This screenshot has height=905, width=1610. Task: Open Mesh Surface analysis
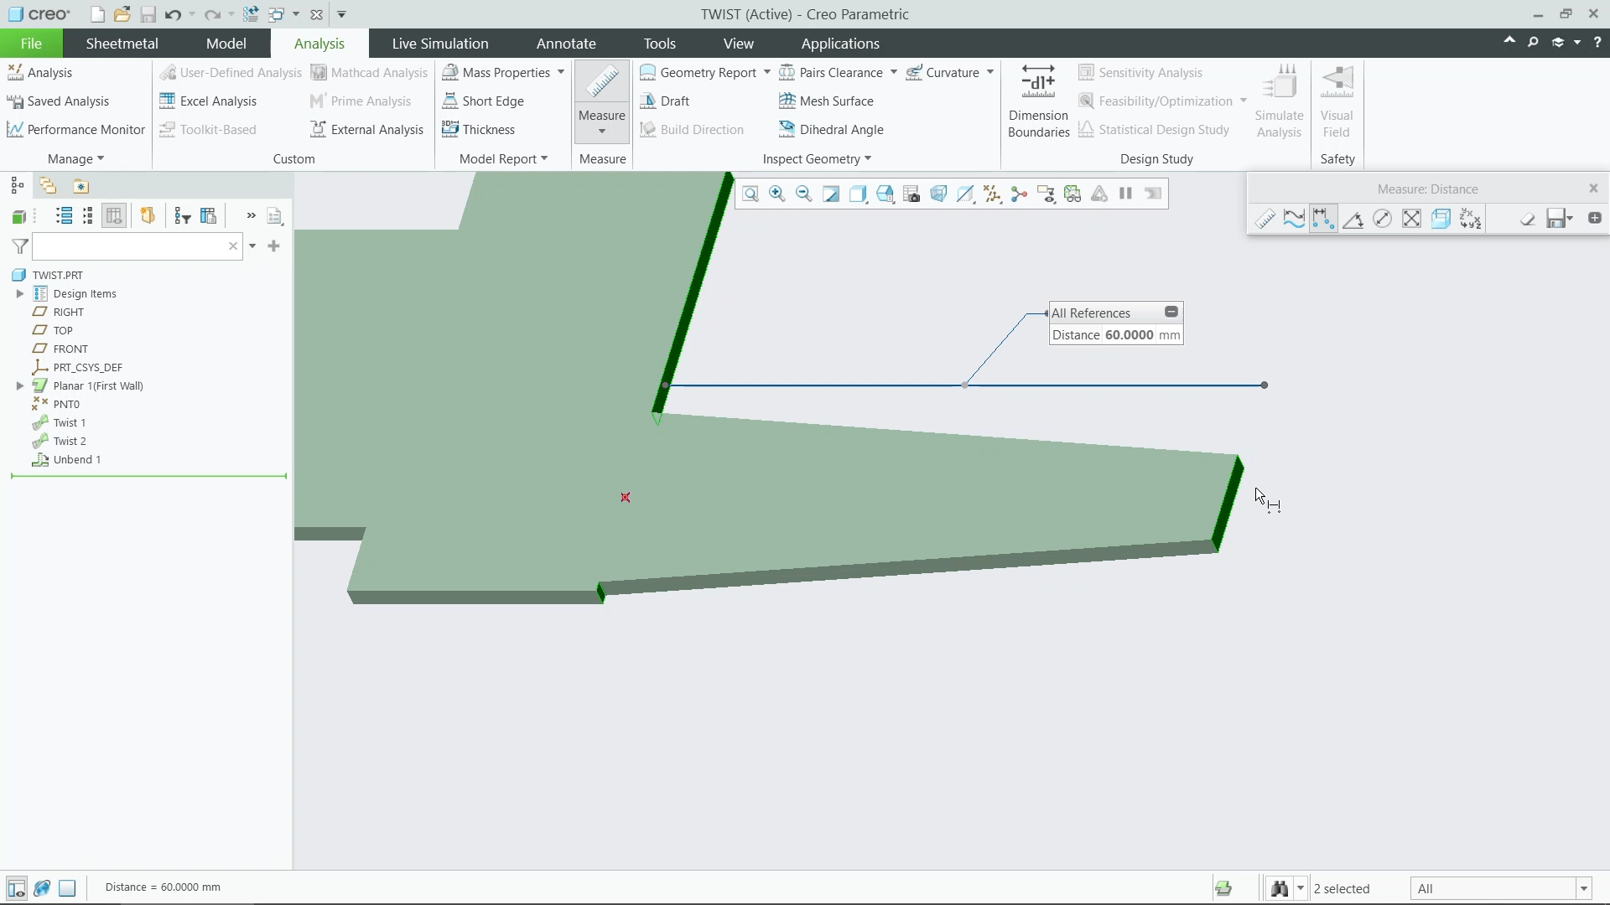point(826,101)
